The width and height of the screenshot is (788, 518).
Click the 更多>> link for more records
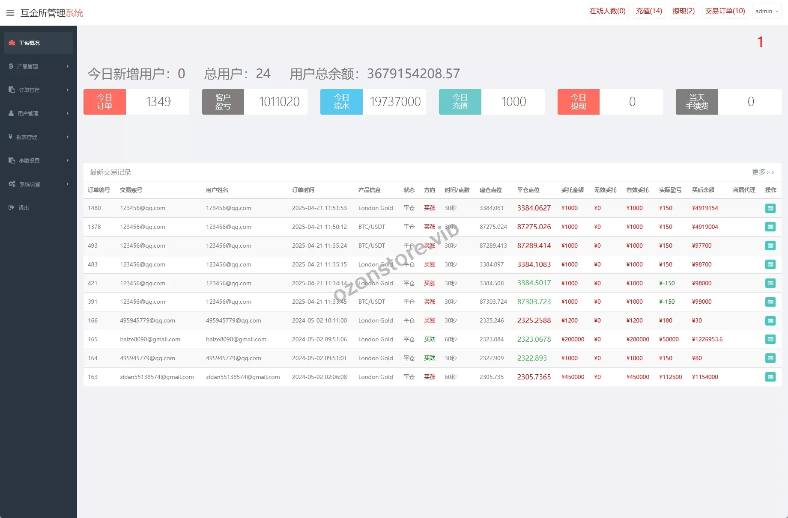(763, 172)
